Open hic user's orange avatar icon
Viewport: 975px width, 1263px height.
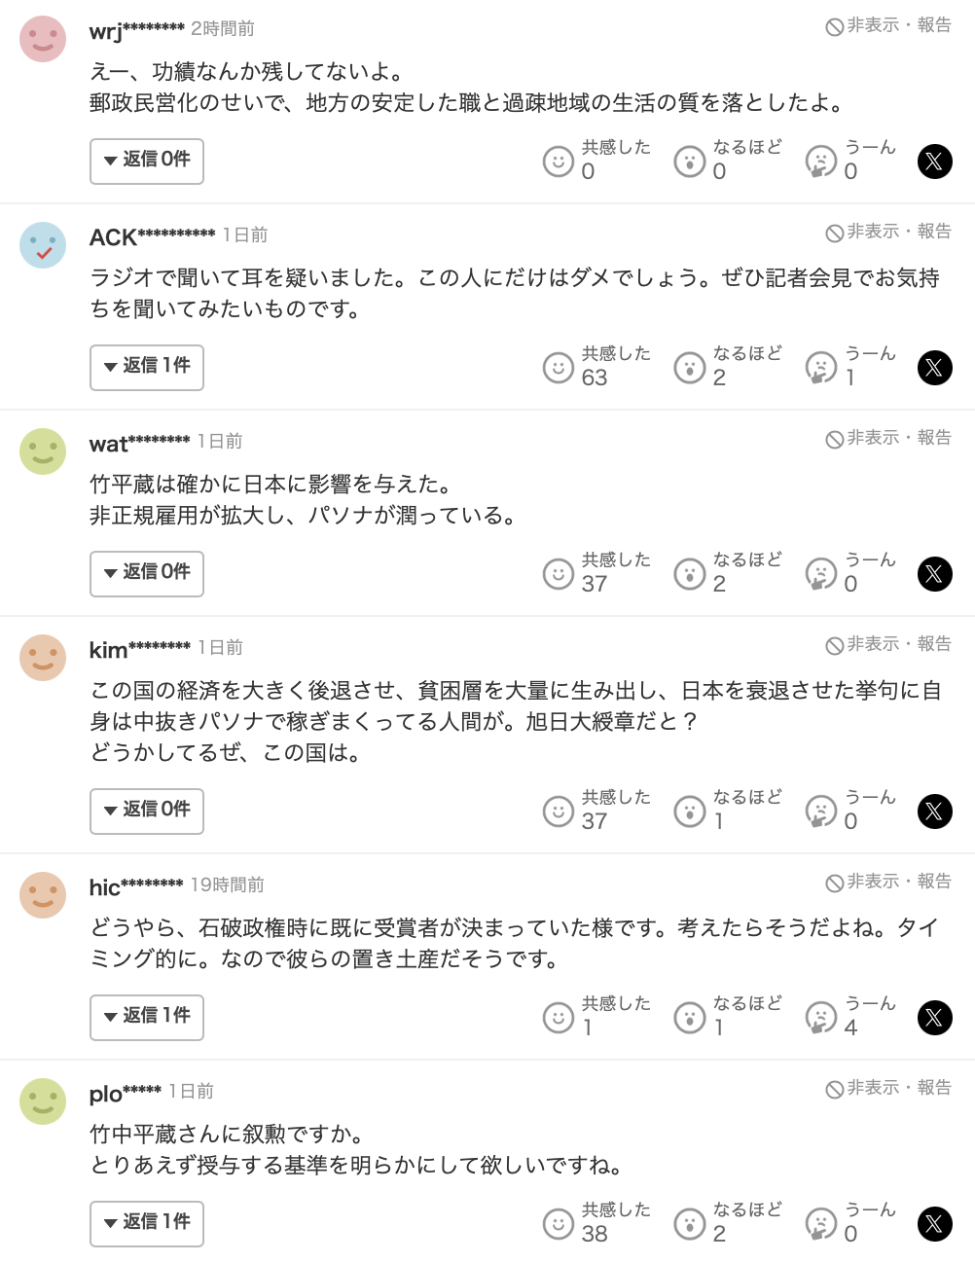pyautogui.click(x=43, y=895)
